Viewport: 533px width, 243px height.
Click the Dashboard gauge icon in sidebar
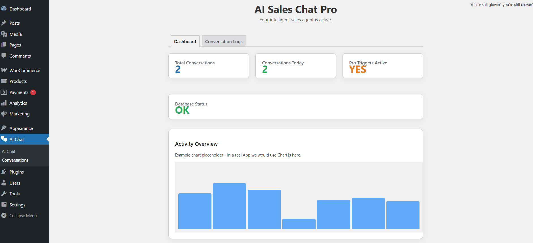coord(4,9)
